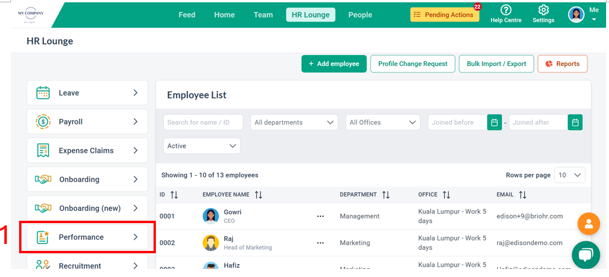
Task: Open more options for Gowri
Action: [x=320, y=216]
